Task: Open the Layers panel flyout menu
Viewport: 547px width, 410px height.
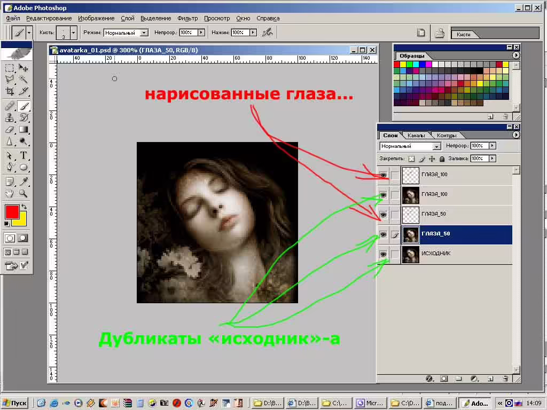Action: point(516,135)
